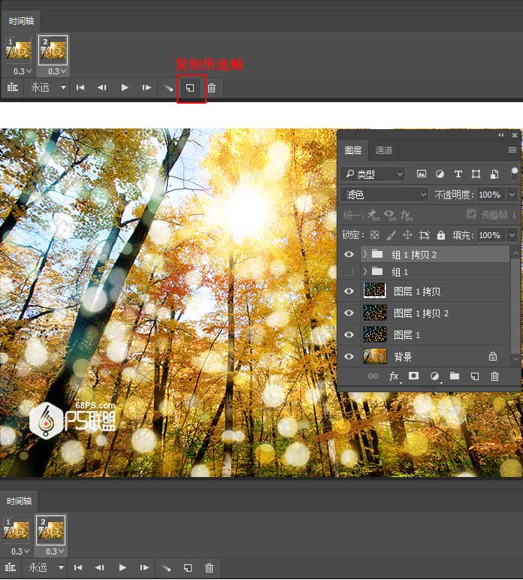Hide the 组 1 拷贝 2 group
523x580 pixels.
tap(349, 255)
